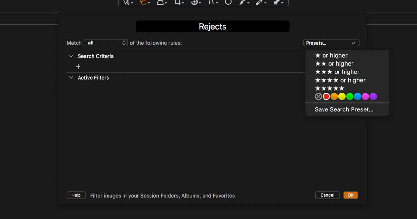Screen dimensions: 417x219
Task: Choose the five stars preset
Action: pyautogui.click(x=330, y=88)
